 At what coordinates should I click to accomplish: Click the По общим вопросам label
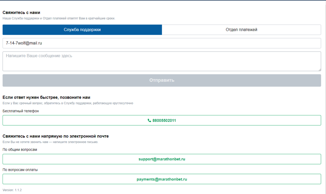coord(20,149)
